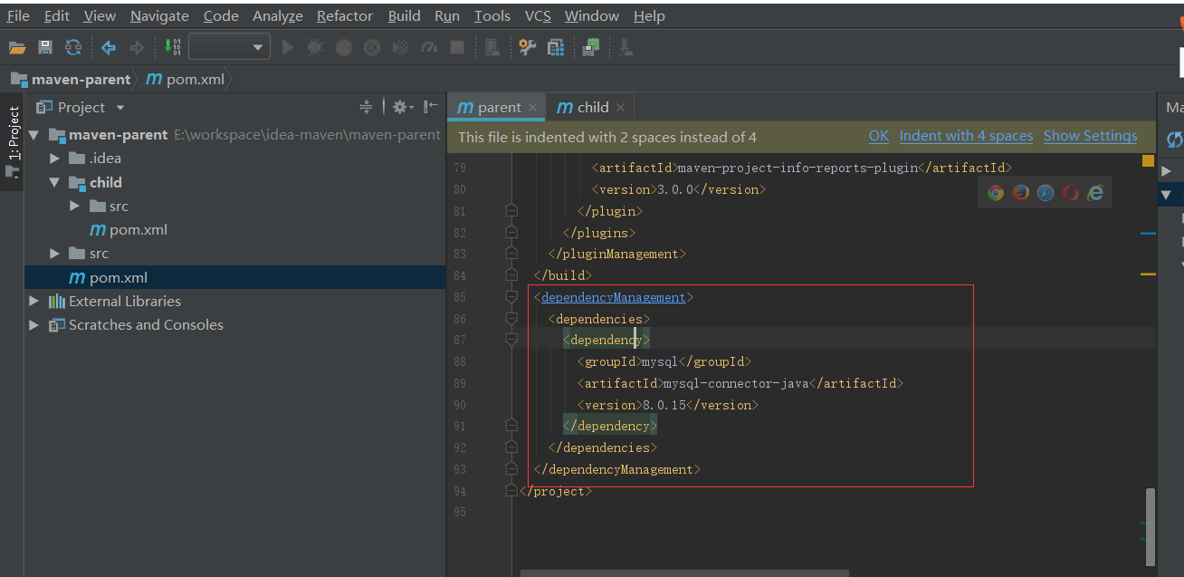
Task: Open in Firefox browser icon
Action: pos(1021,192)
